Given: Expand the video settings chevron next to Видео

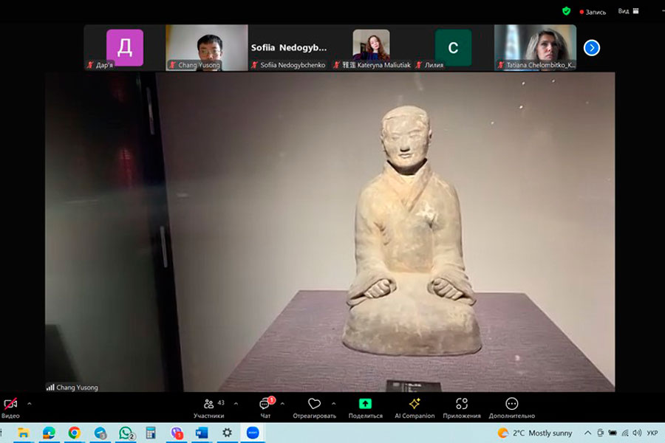Looking at the screenshot, I should click(x=30, y=403).
